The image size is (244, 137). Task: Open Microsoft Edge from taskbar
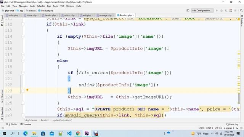tap(26, 134)
